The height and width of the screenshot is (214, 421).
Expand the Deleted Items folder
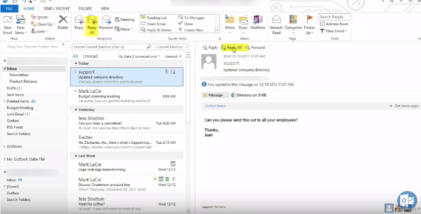coord(4,101)
